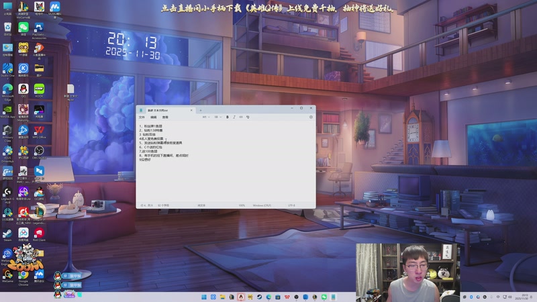
Task: Open the WeGame desktop icon
Action: (x=7, y=276)
